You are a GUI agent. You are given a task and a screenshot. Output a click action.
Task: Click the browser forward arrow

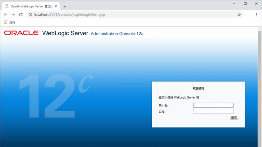click(x=13, y=15)
